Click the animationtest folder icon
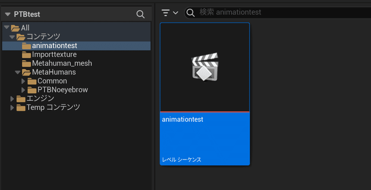The width and height of the screenshot is (371, 190). 26,46
